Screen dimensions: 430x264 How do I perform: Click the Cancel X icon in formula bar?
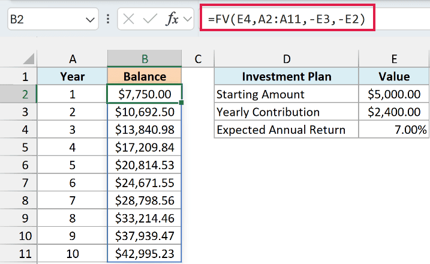(128, 19)
